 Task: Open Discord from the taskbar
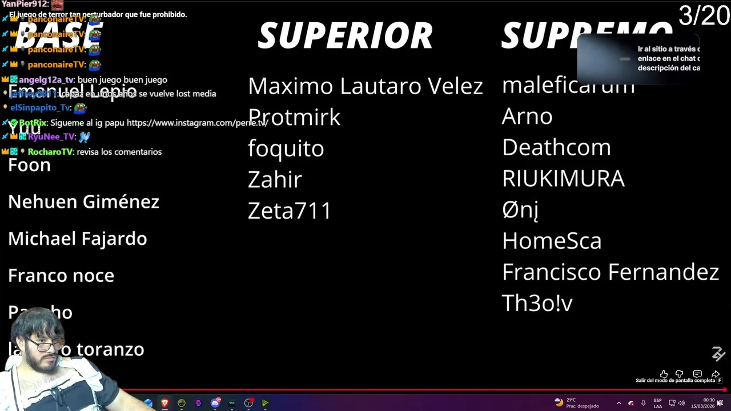click(215, 403)
